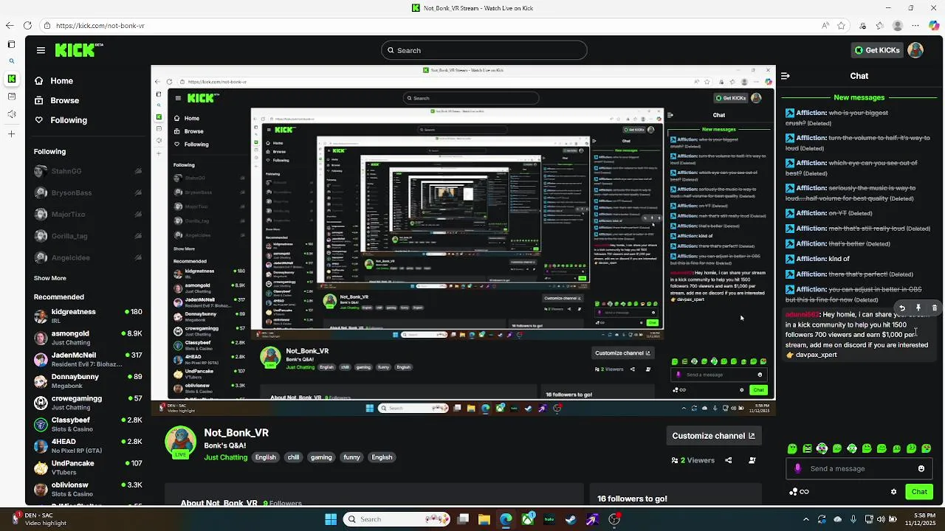Screen dimensions: 945x531
Task: Open the Xbox app on the taskbar
Action: click(x=528, y=519)
